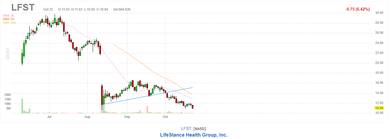Select the SMA 20 legend label
The height and width of the screenshot is (139, 390).
(x=8, y=15)
